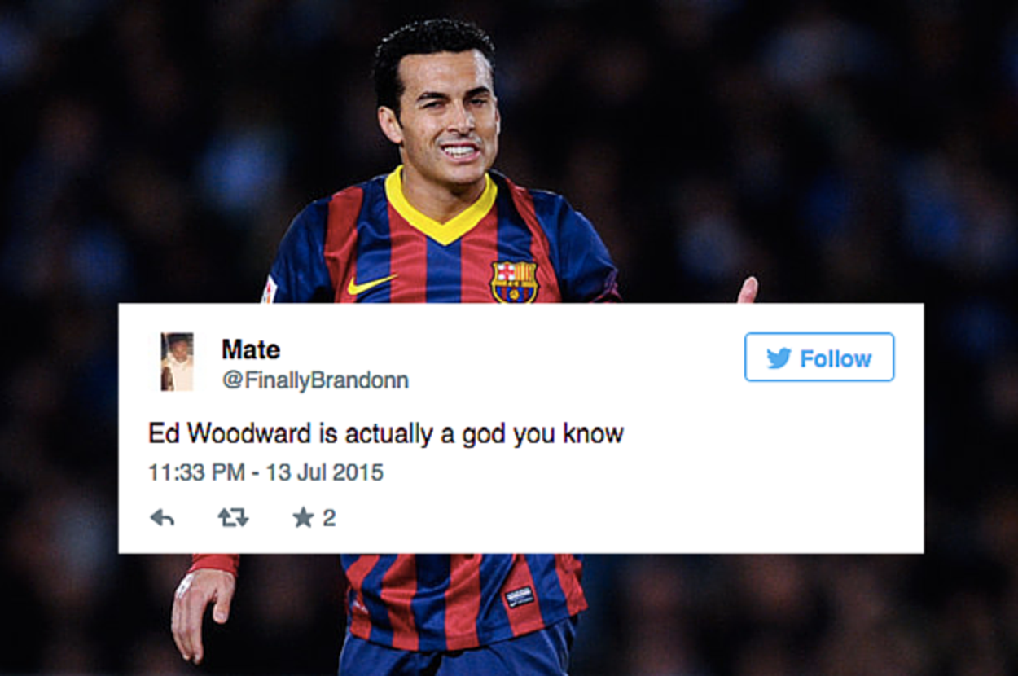
Task: Click the FC Barcelona crest on jersey
Action: [x=514, y=282]
